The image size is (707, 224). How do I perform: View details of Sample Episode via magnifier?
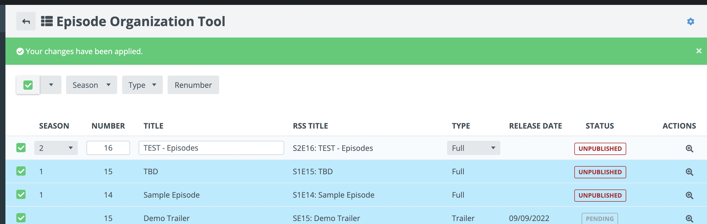[689, 195]
